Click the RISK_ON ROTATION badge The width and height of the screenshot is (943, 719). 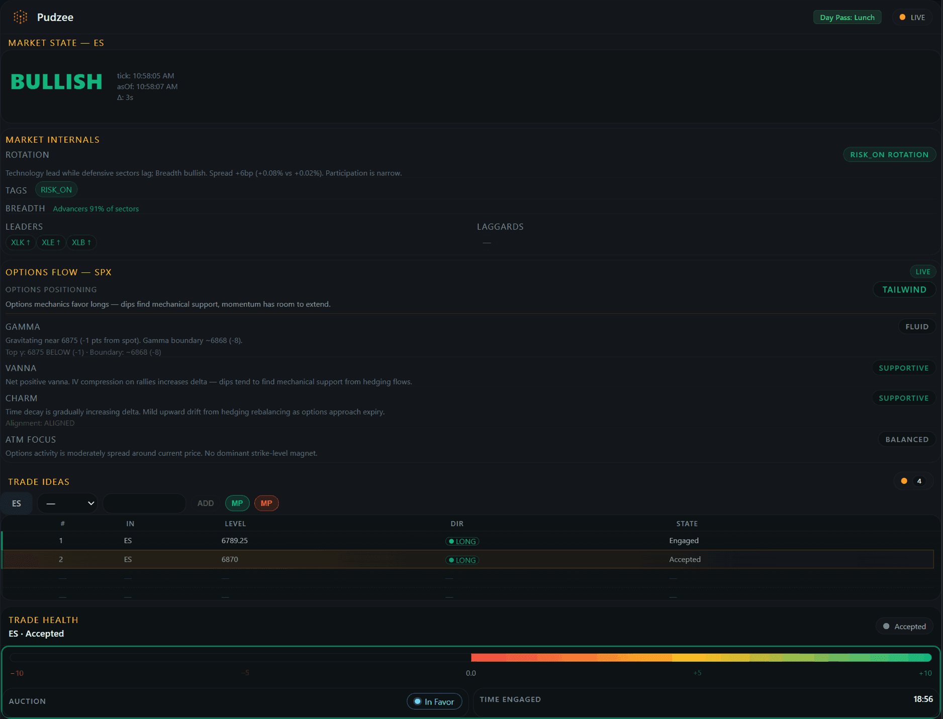(889, 154)
